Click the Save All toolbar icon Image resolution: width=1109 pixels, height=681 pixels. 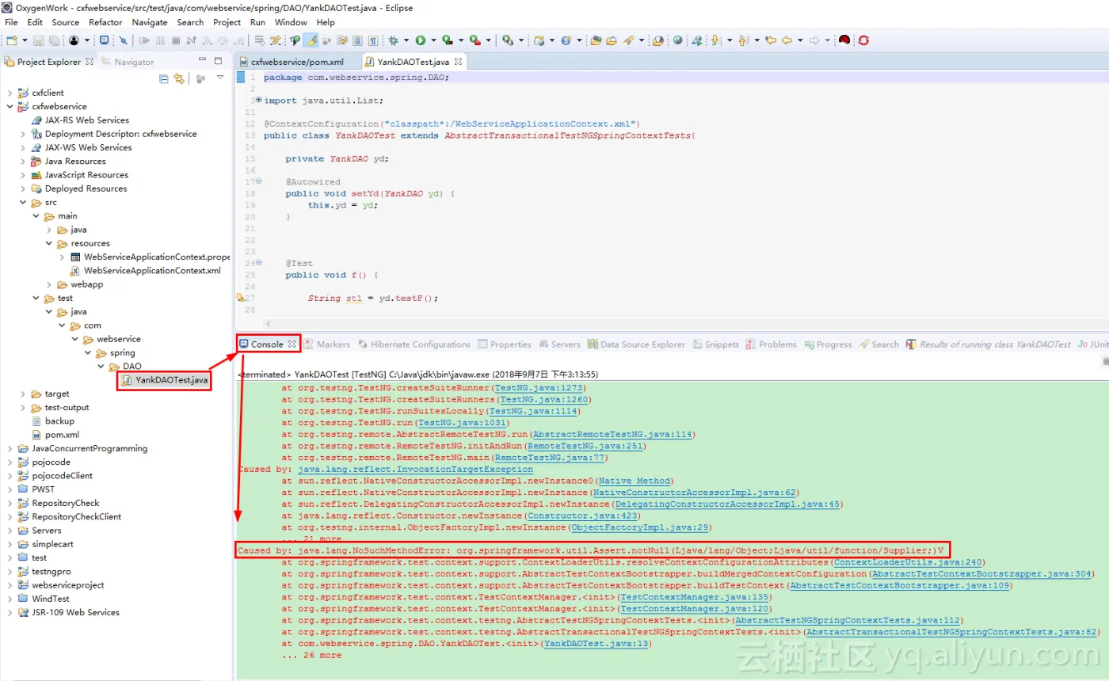pos(53,40)
